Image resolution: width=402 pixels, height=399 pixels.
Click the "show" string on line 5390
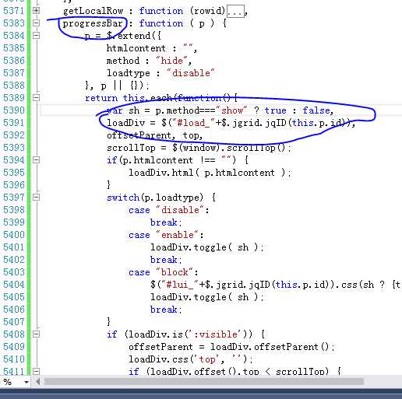(x=231, y=110)
